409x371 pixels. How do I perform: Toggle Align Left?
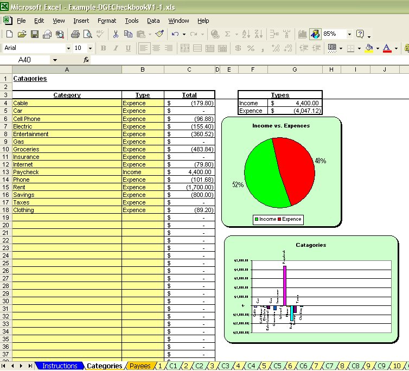click(x=144, y=48)
